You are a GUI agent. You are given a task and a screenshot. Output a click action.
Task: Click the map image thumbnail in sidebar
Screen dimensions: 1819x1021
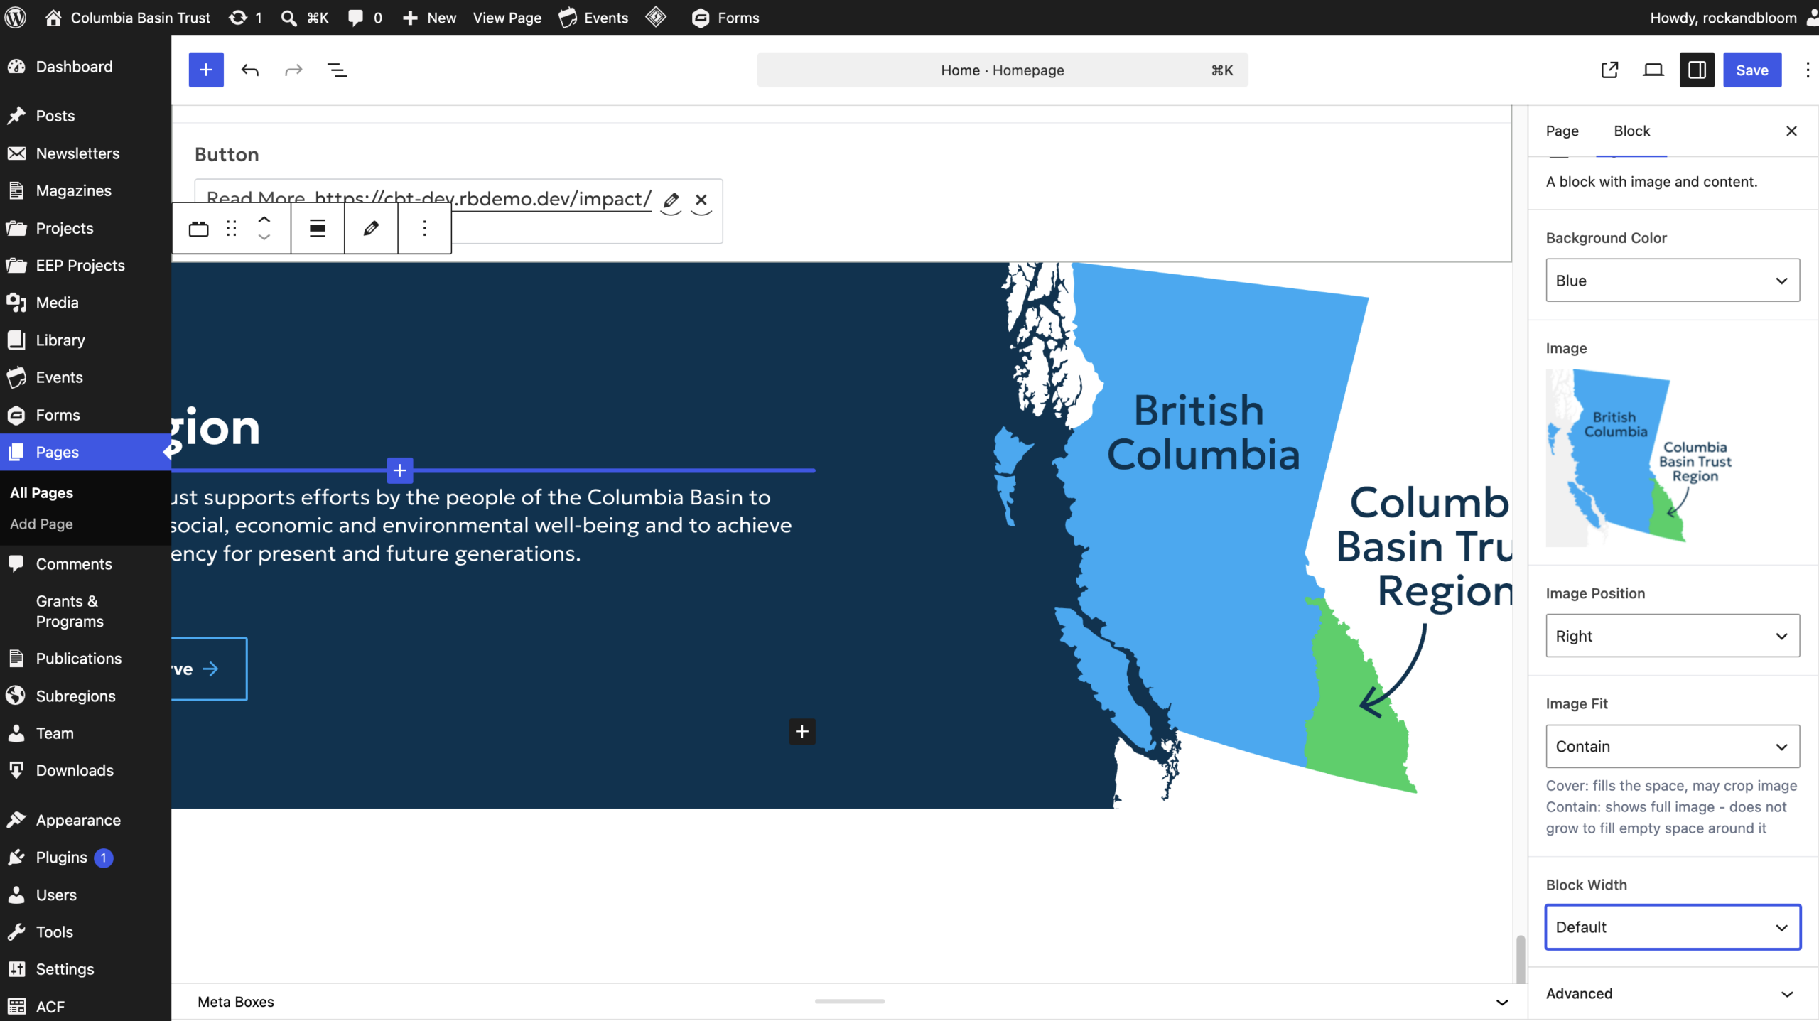pyautogui.click(x=1640, y=458)
